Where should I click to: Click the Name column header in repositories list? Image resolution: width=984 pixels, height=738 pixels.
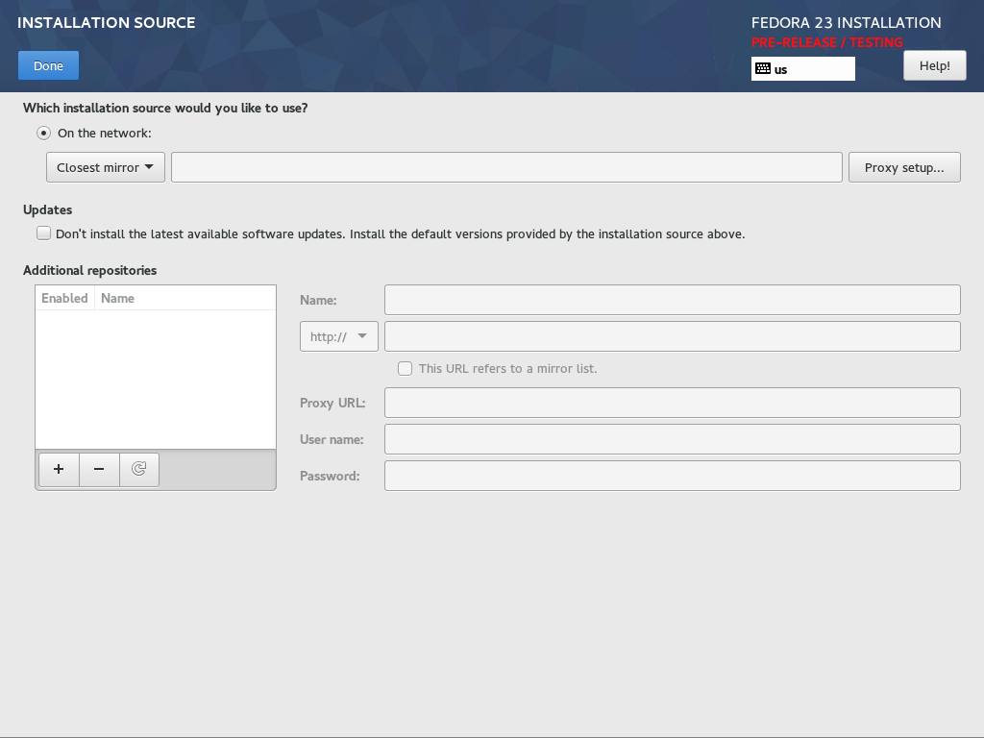[185, 298]
